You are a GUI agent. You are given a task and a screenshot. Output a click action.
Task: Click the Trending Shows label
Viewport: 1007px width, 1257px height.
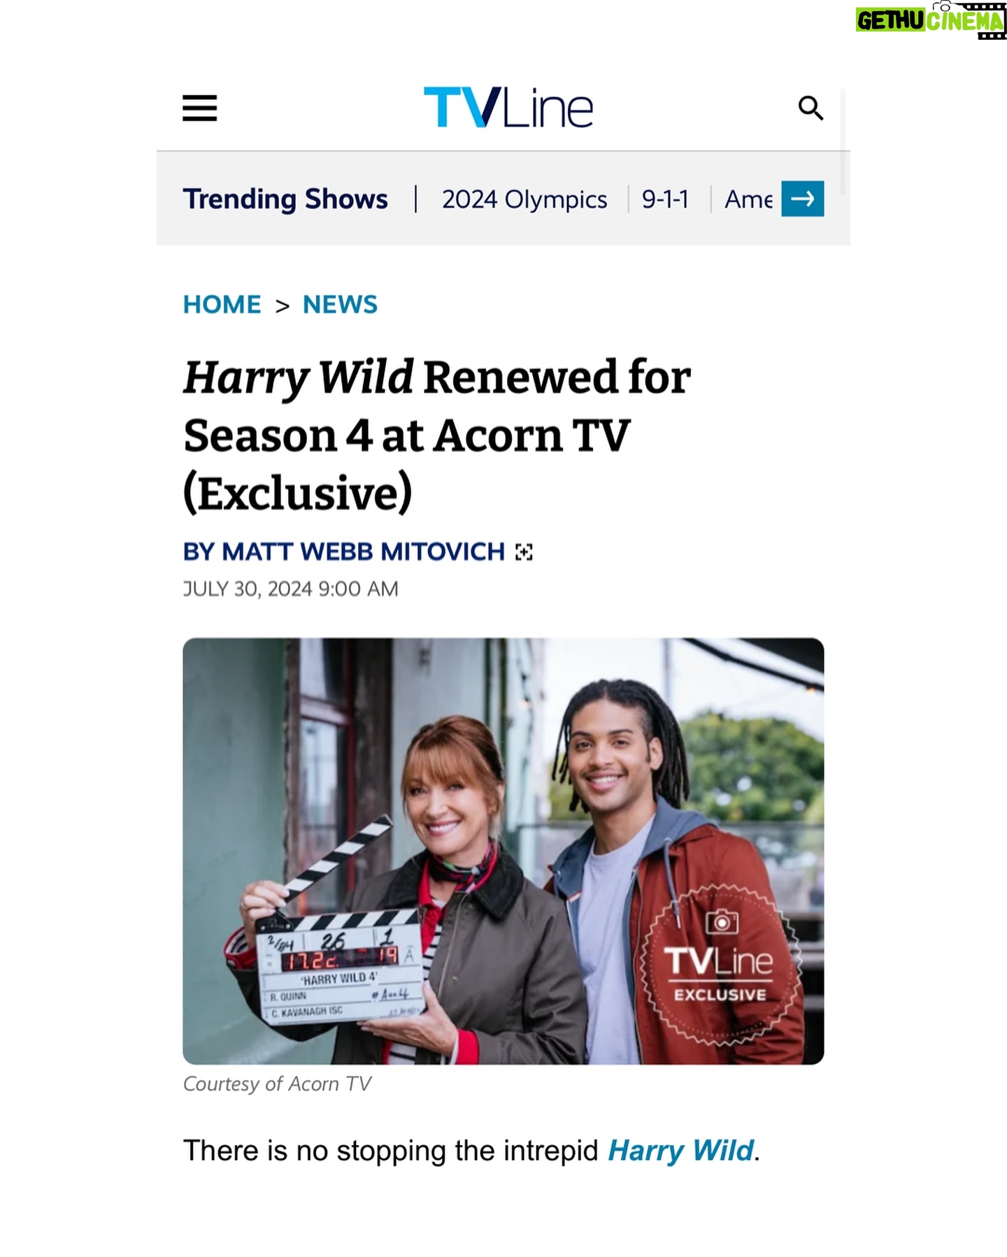pos(285,199)
